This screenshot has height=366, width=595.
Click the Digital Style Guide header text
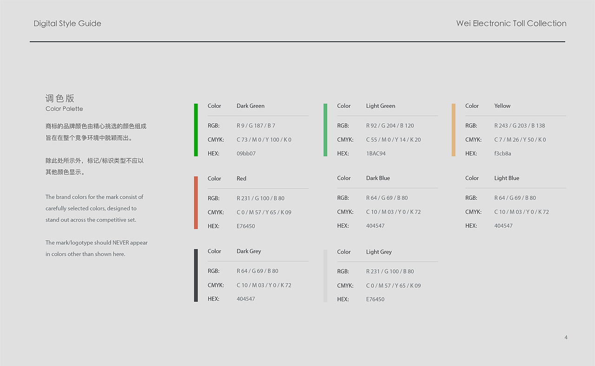pos(67,24)
